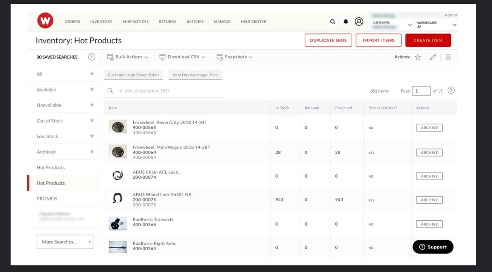The image size is (492, 272).
Task: Toggle the star next to Available search
Action: coord(92,89)
